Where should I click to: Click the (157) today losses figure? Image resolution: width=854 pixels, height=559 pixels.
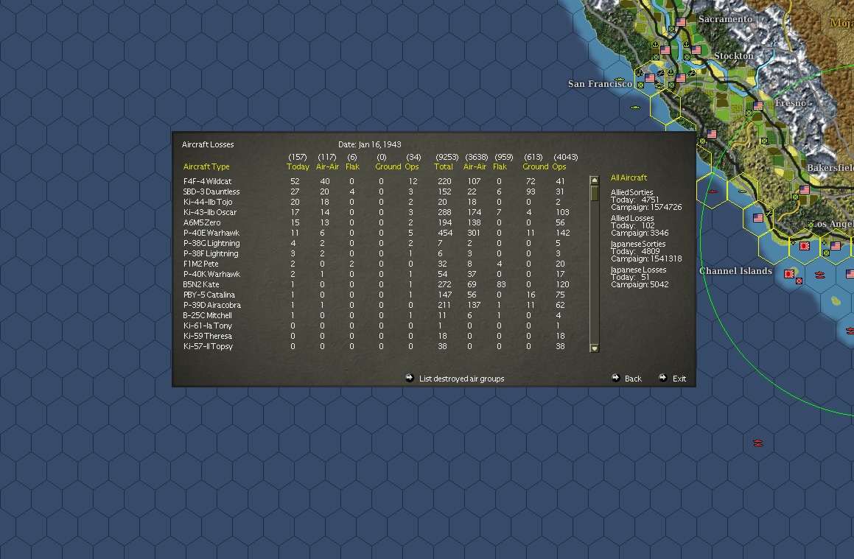click(x=298, y=157)
